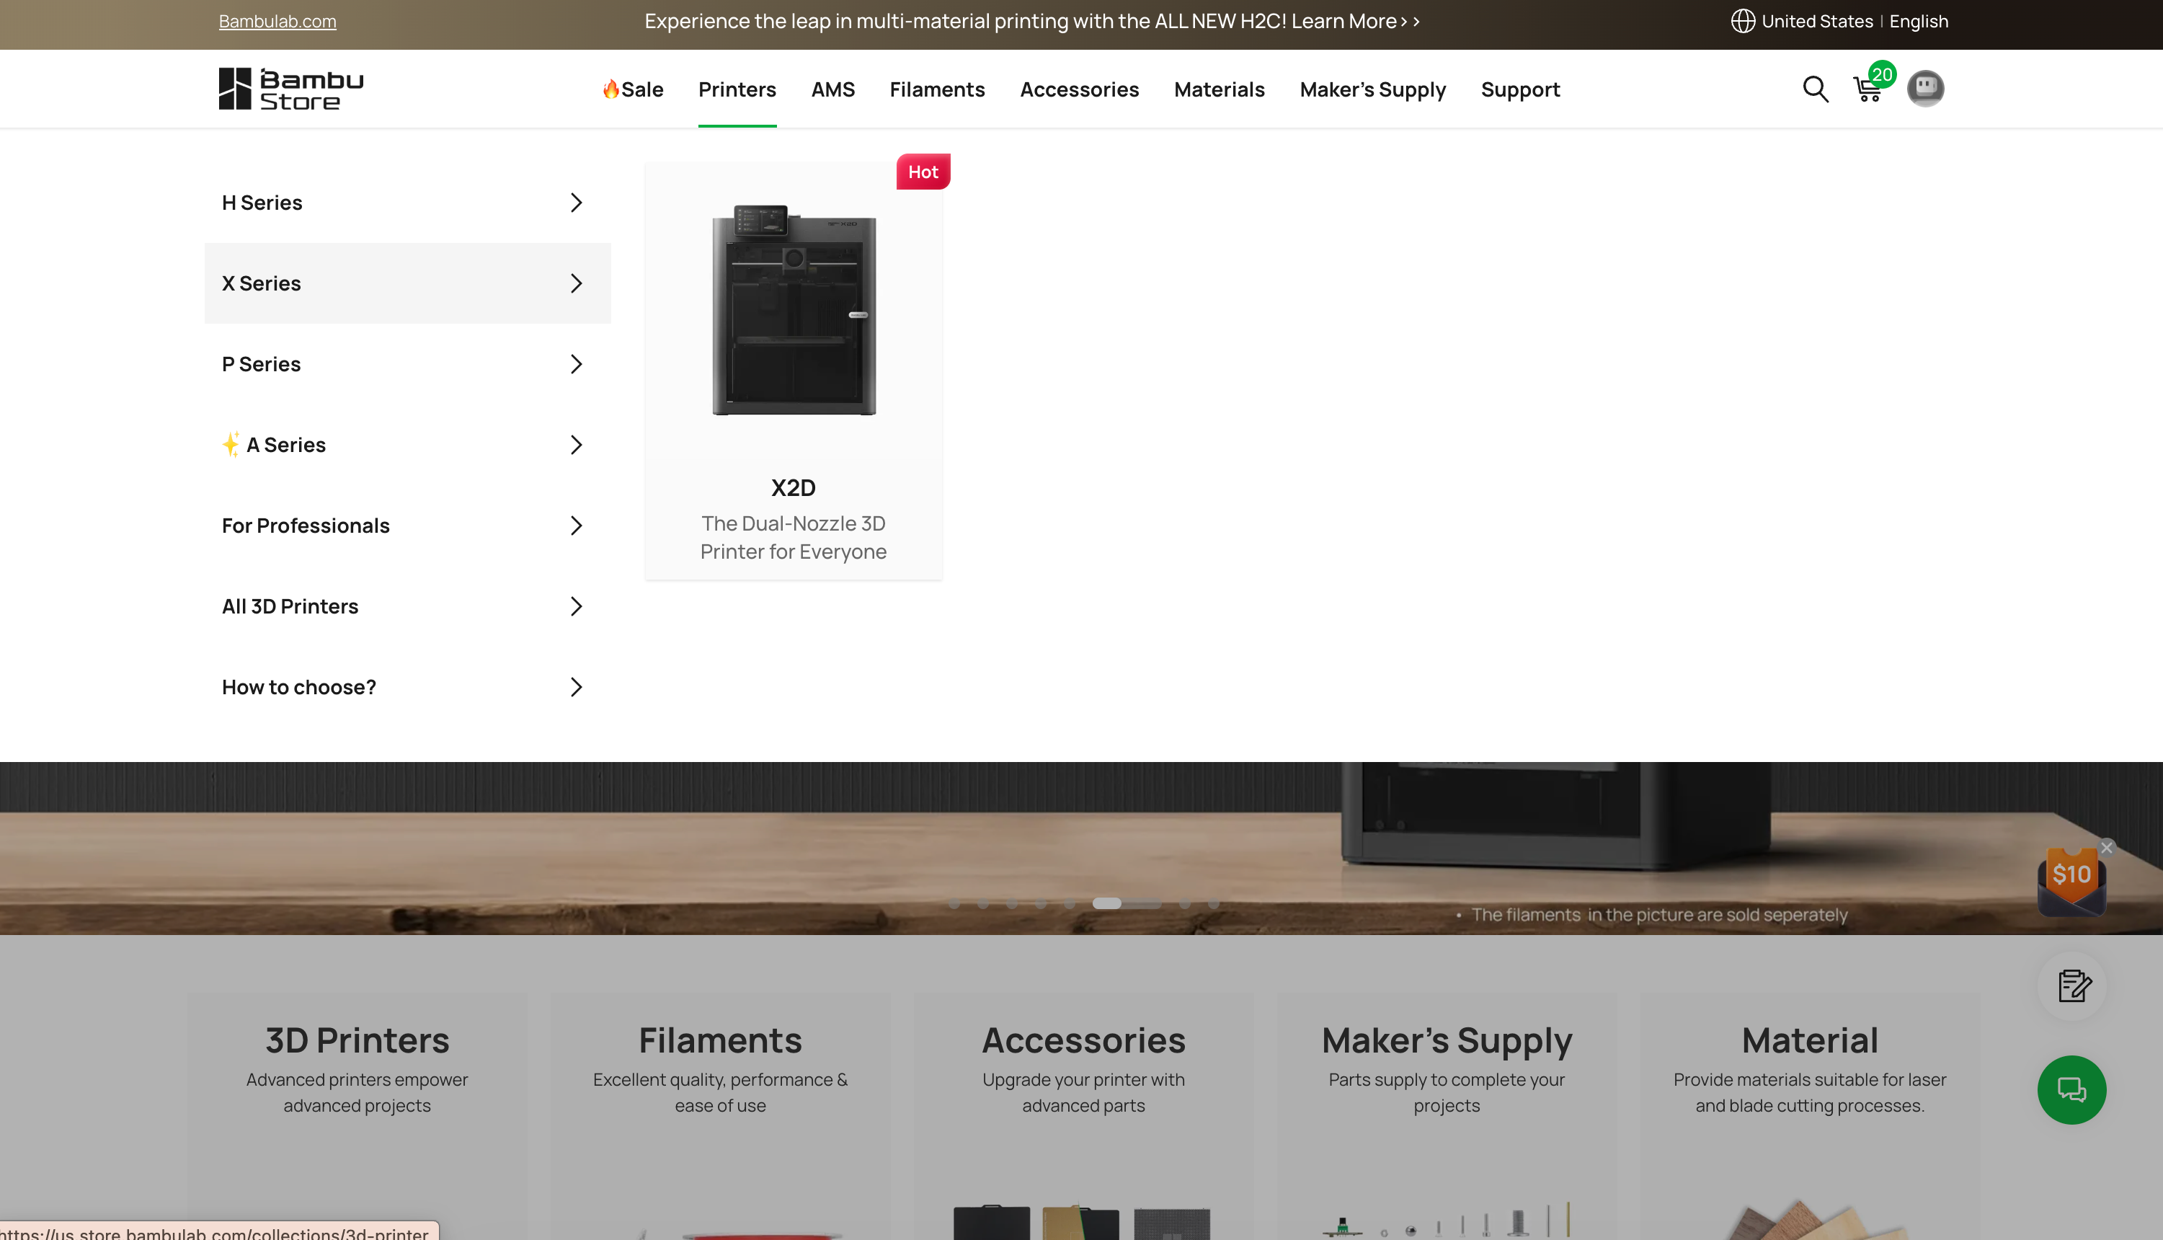This screenshot has width=2163, height=1240.
Task: Open the user account avatar
Action: 1924,89
